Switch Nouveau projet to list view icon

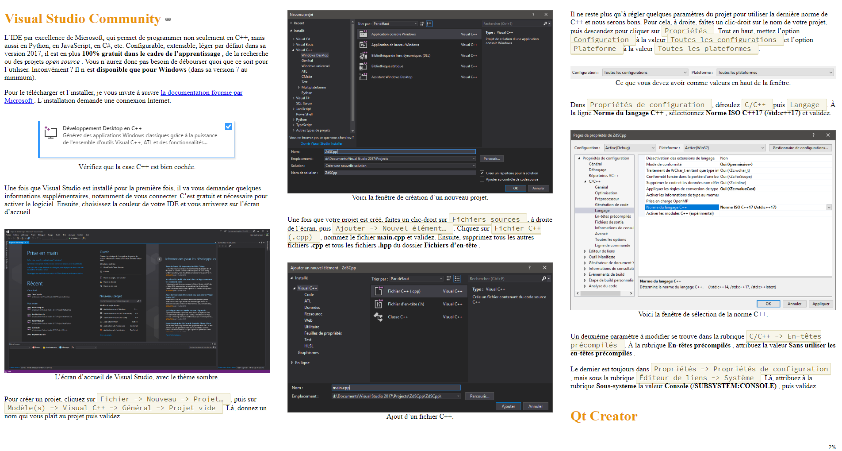pos(429,23)
